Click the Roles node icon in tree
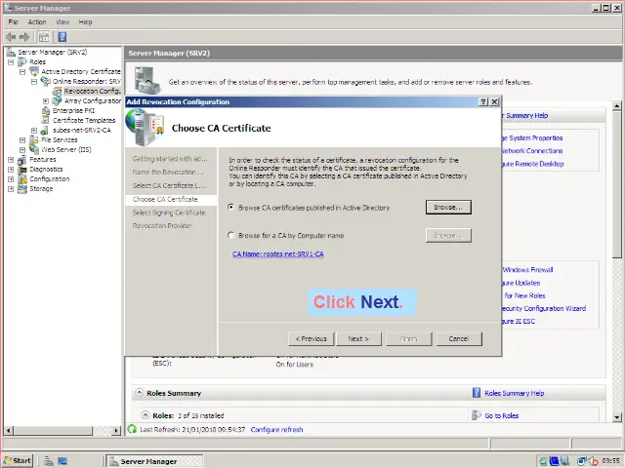 [22, 61]
